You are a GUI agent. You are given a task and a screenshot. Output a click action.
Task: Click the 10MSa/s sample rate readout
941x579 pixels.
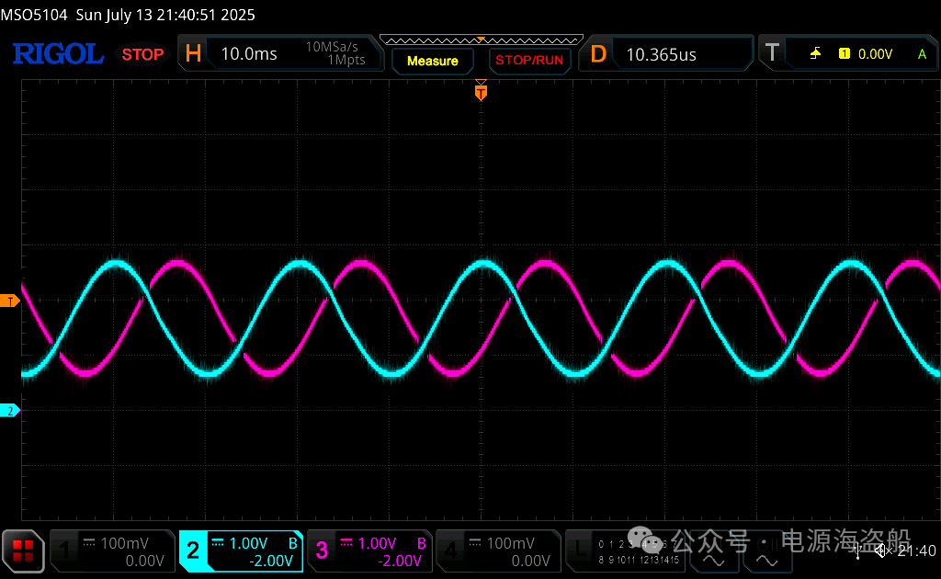[x=332, y=46]
